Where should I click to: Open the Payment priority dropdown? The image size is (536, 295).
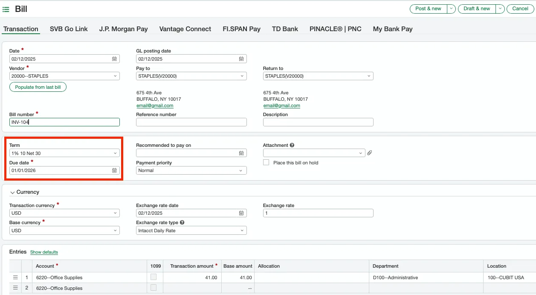point(191,170)
